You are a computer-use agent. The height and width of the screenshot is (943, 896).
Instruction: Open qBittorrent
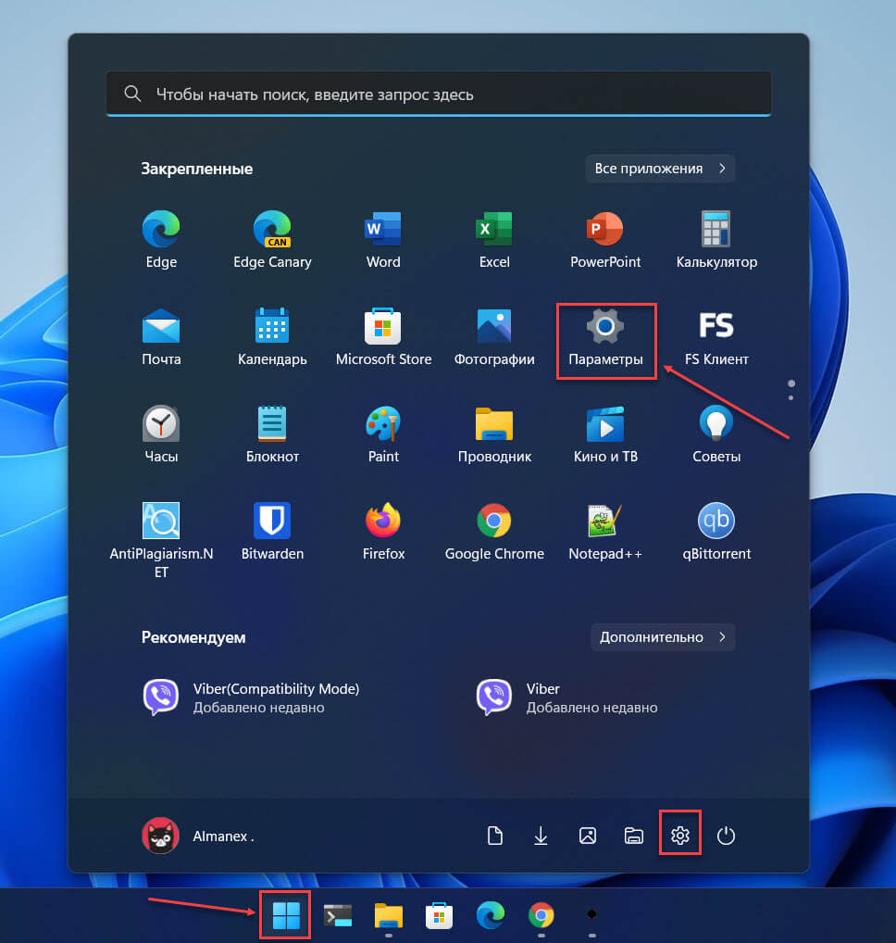point(716,531)
